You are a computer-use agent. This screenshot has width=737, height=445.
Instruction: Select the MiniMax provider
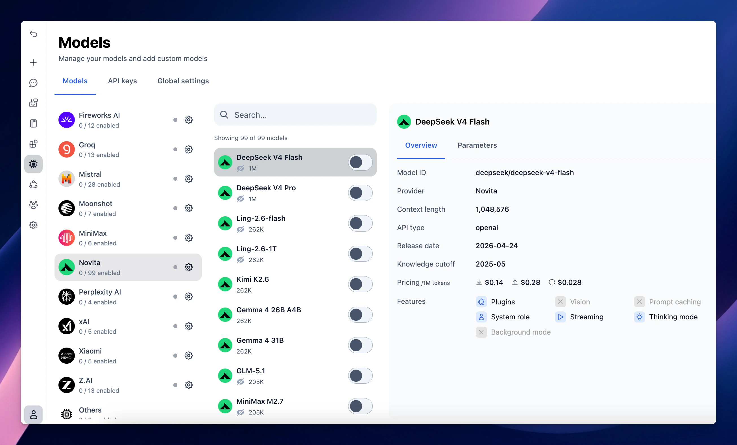pos(128,238)
